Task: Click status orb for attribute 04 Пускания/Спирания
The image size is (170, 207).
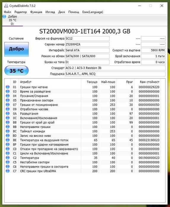Action: click(x=8, y=96)
